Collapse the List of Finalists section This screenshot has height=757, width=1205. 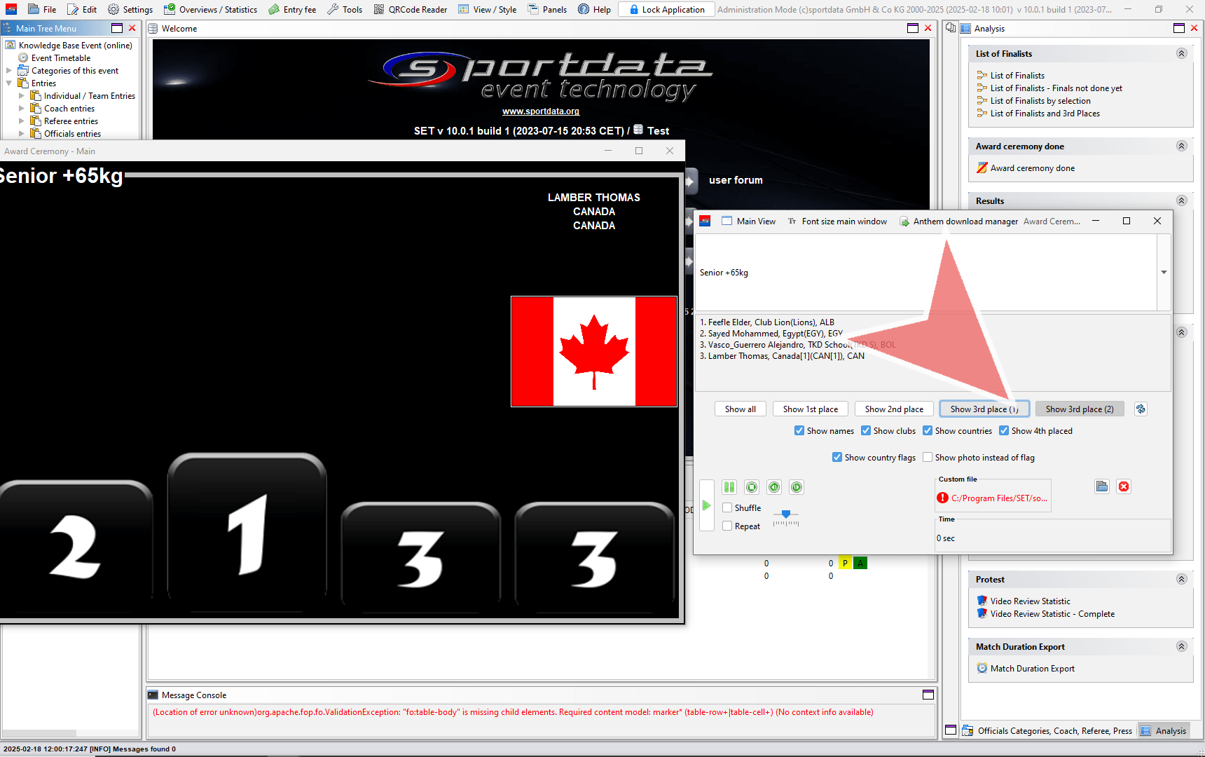pyautogui.click(x=1181, y=54)
